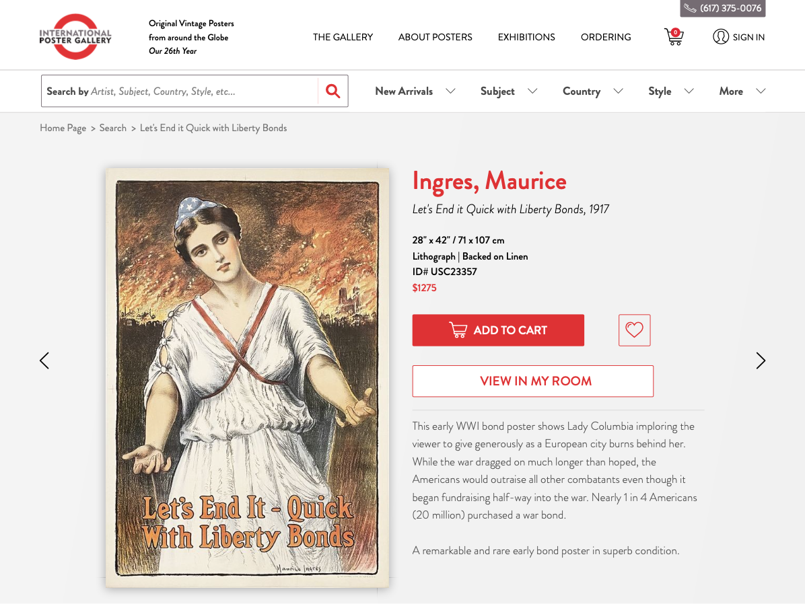Click the red search magnifier icon
The width and height of the screenshot is (805, 604).
click(x=332, y=91)
